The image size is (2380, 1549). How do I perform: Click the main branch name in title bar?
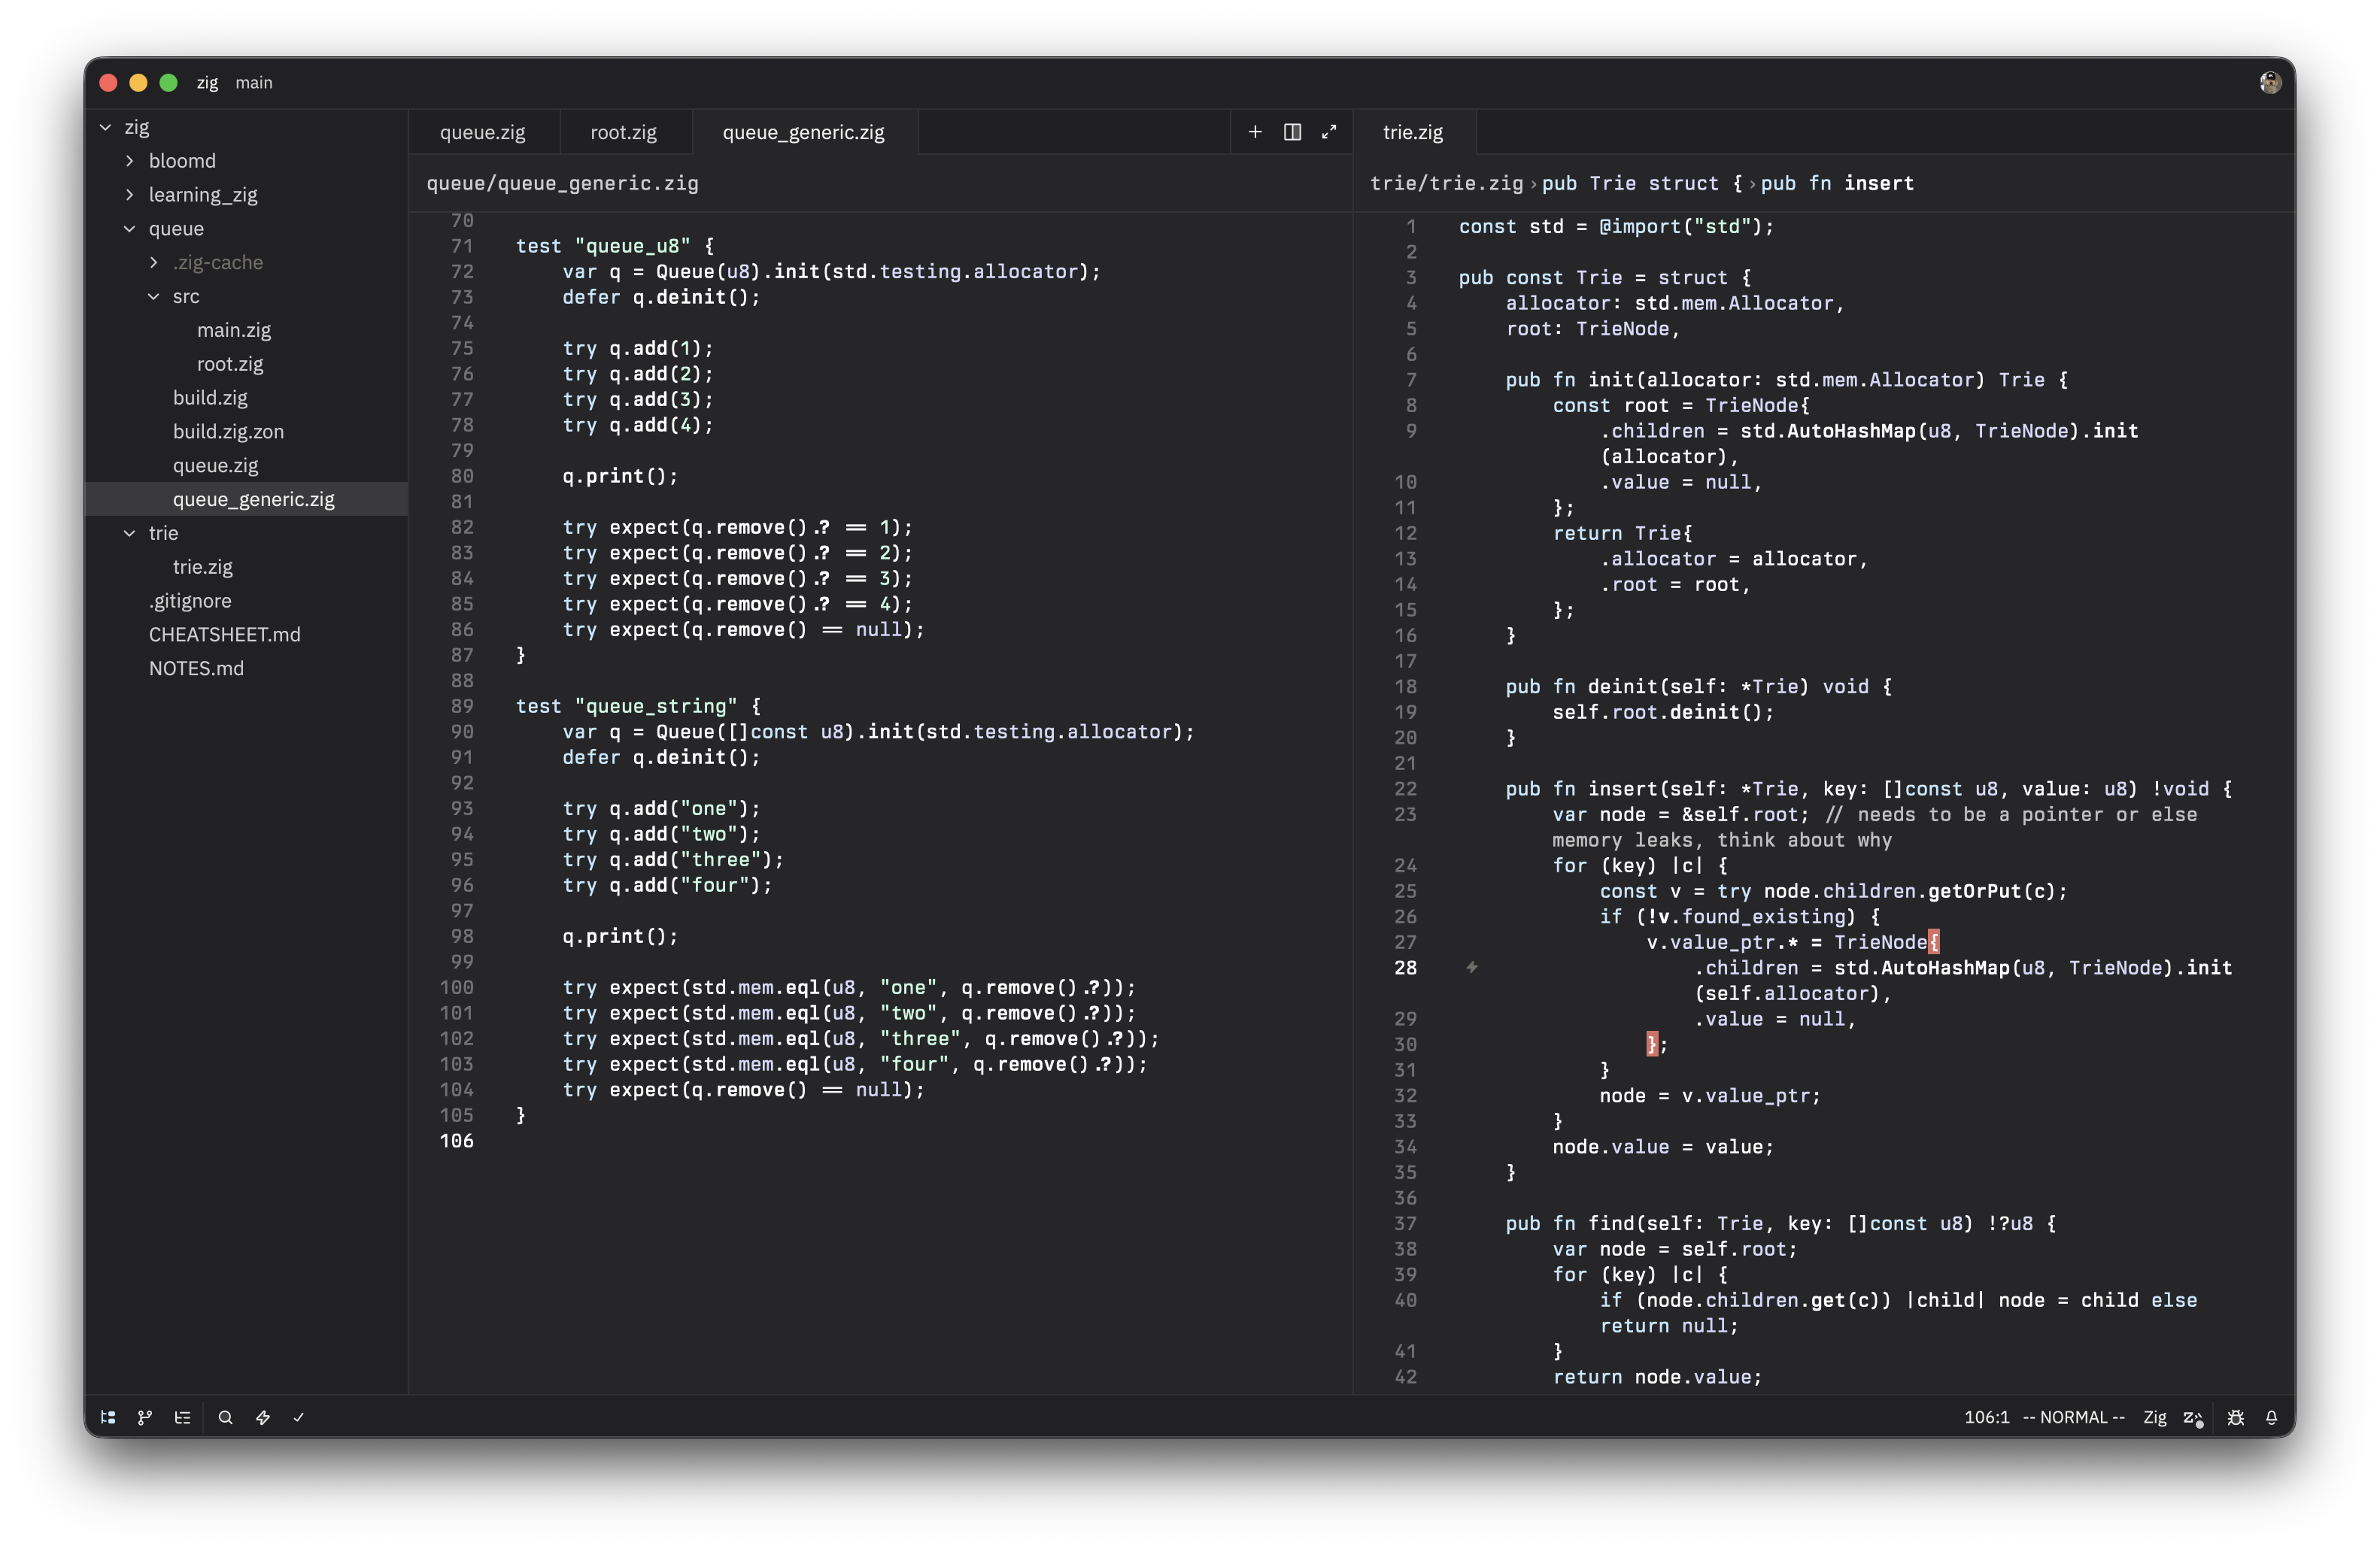click(254, 83)
